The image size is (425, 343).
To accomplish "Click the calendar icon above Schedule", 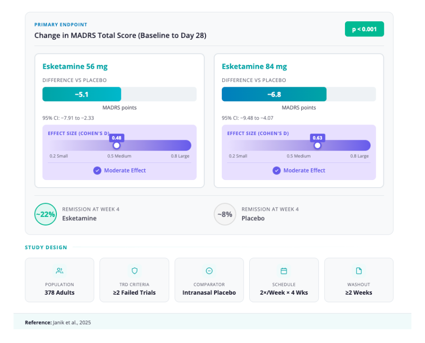I will 284,271.
